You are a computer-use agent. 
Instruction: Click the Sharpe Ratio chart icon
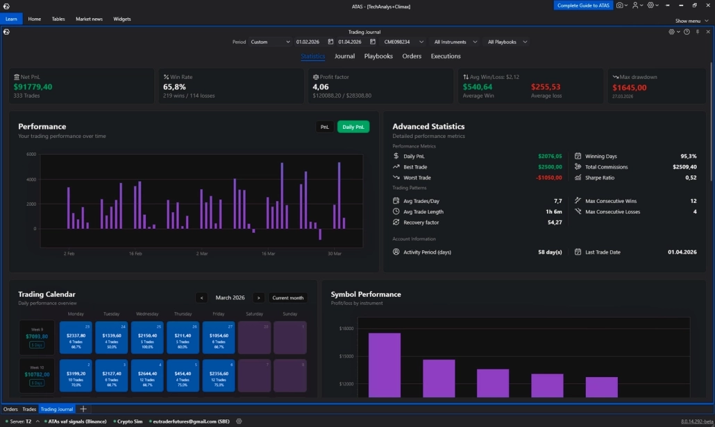pos(578,177)
